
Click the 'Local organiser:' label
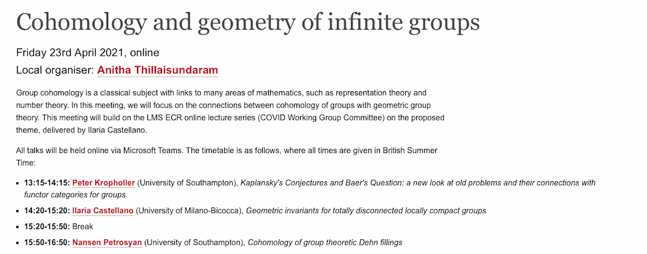(x=55, y=70)
